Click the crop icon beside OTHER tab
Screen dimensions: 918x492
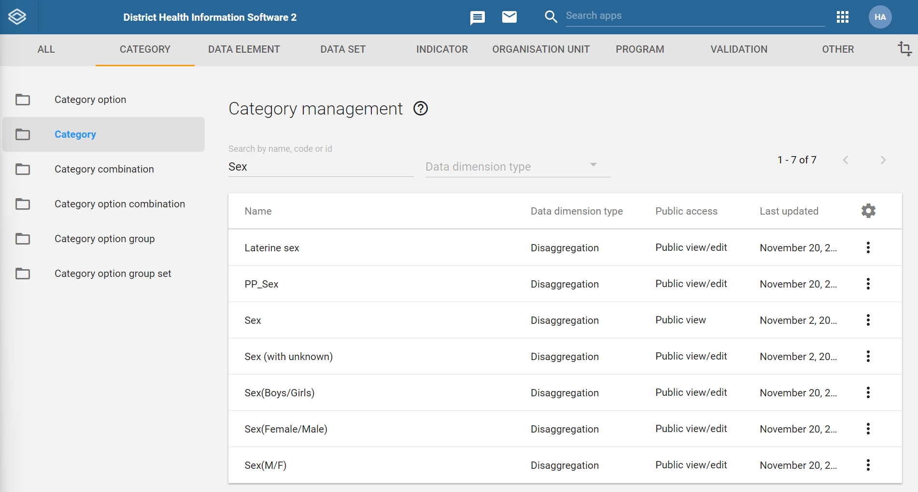(x=904, y=49)
